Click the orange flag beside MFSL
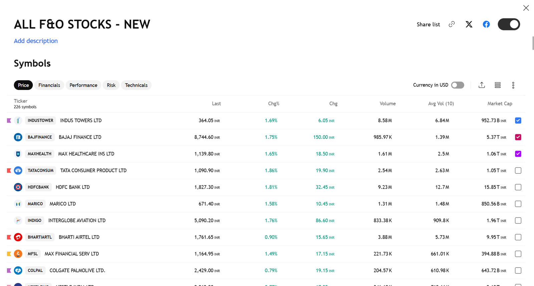534x286 pixels. coord(9,254)
